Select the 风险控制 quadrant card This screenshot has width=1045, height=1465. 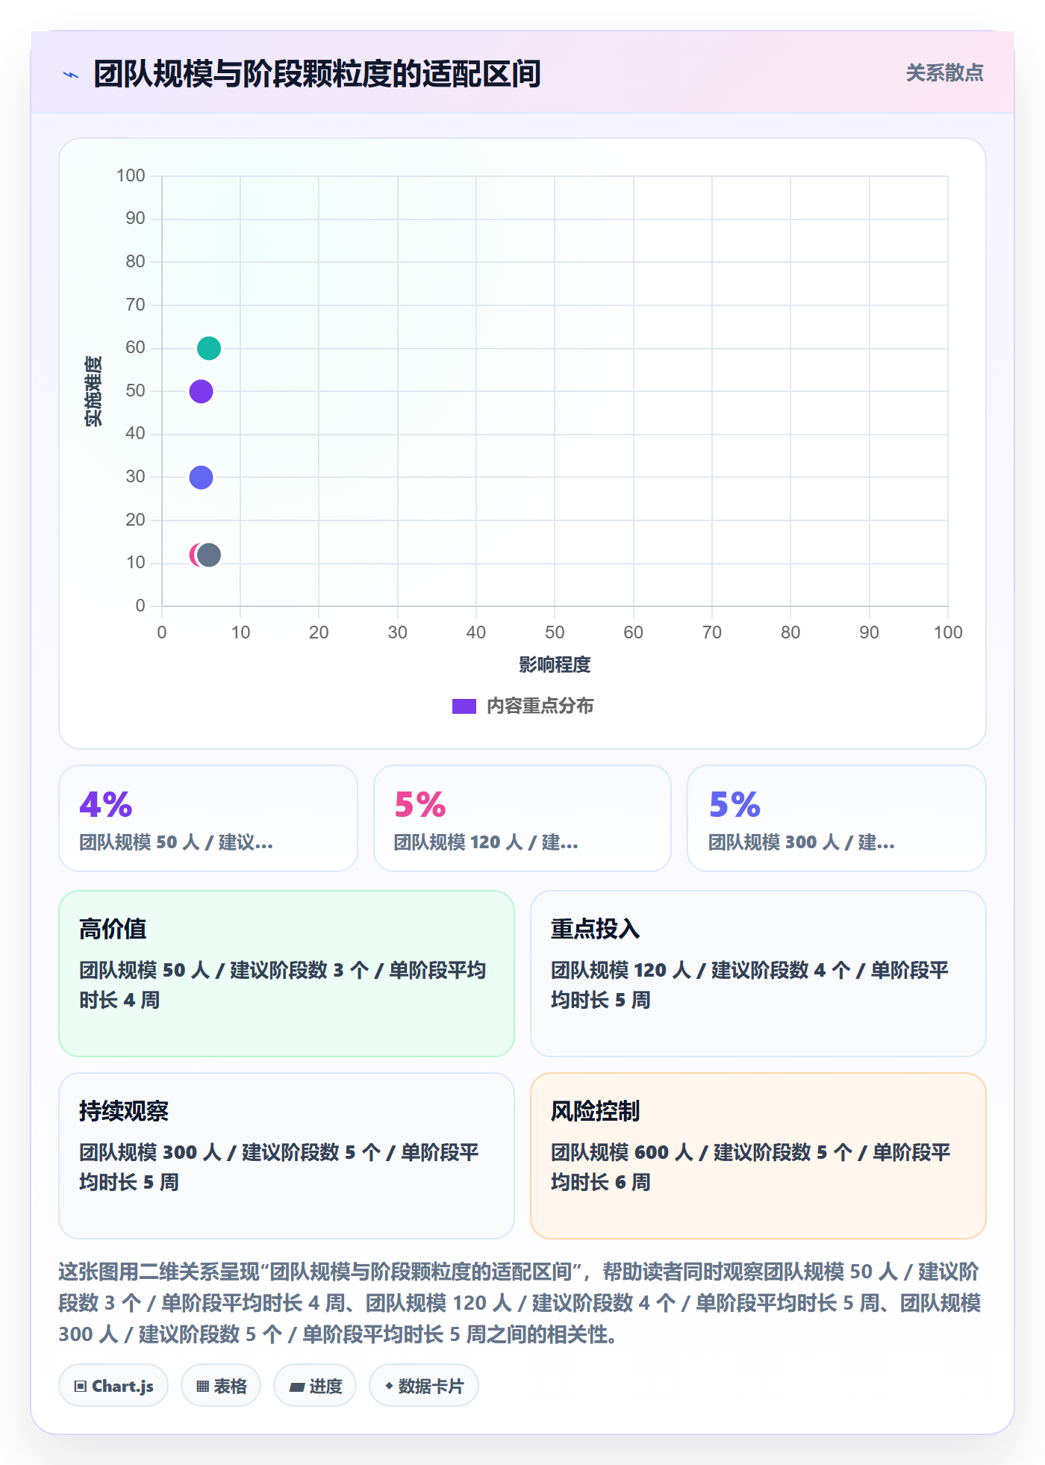pyautogui.click(x=758, y=1156)
